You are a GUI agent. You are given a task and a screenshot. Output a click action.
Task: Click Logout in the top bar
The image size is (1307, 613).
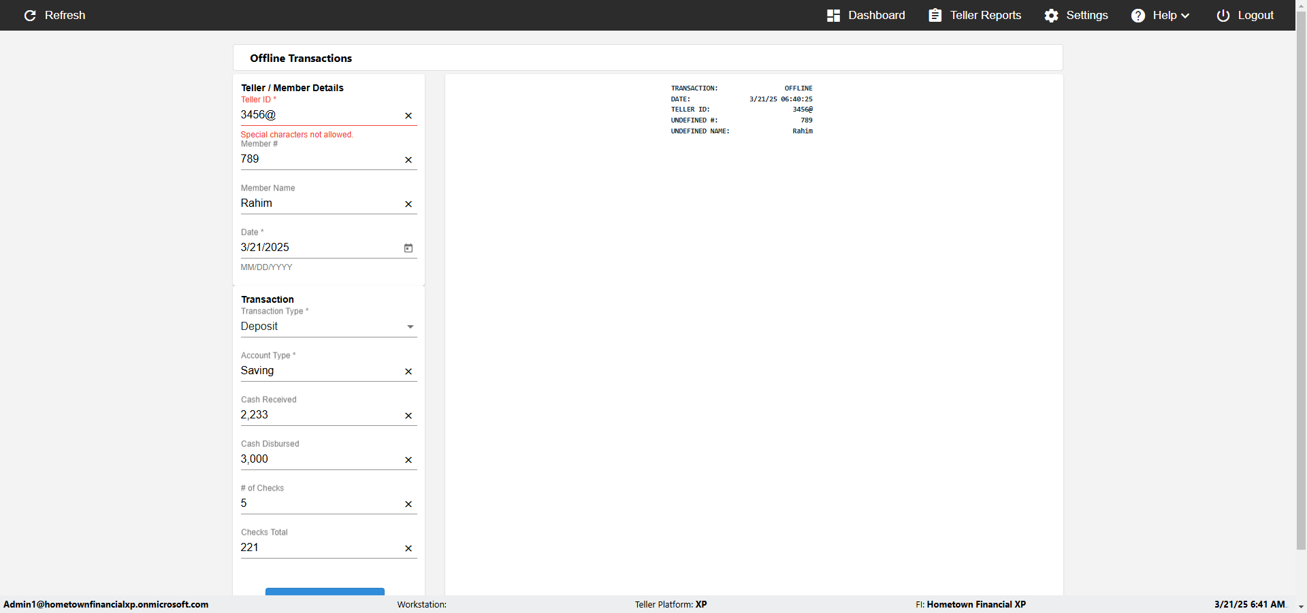pos(1245,15)
